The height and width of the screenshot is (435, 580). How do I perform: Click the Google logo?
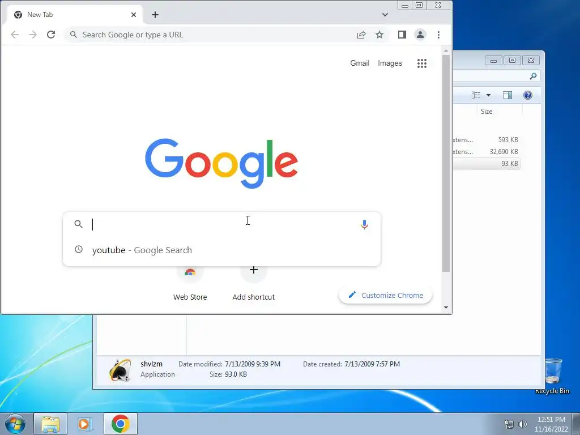(x=221, y=163)
